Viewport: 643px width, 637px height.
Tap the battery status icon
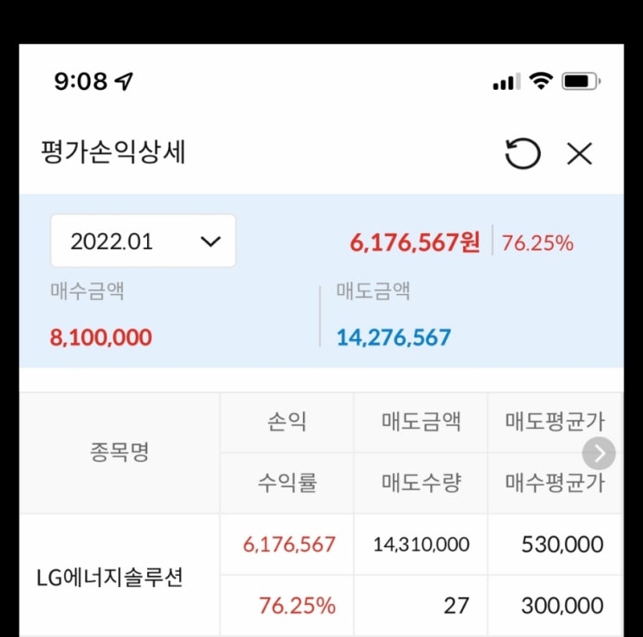point(581,81)
